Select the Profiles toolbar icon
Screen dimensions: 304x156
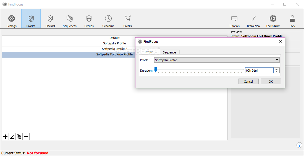31,19
